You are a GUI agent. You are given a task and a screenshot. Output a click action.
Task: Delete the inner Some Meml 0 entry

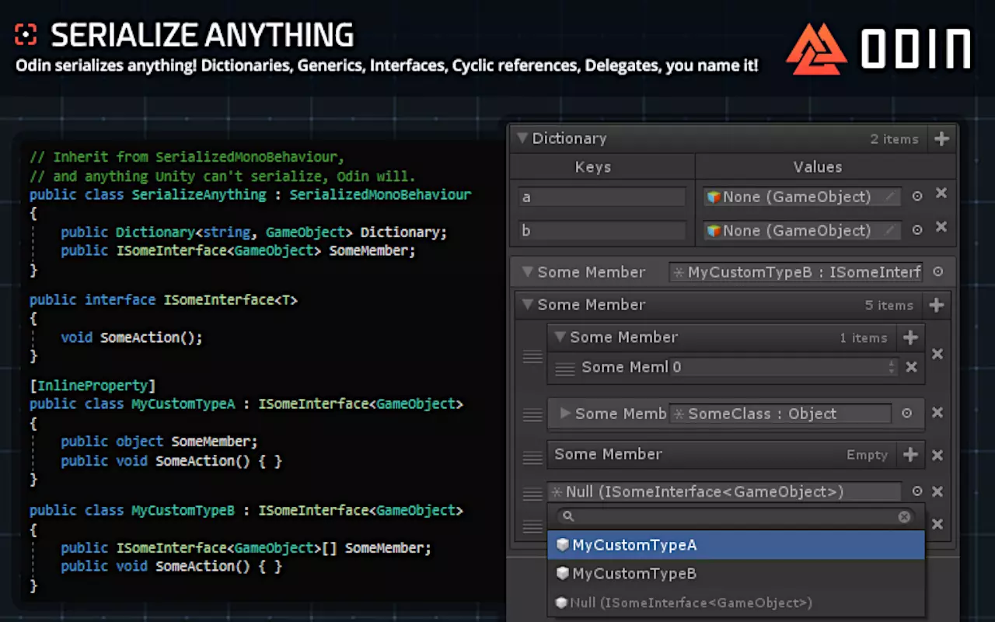[x=911, y=367]
